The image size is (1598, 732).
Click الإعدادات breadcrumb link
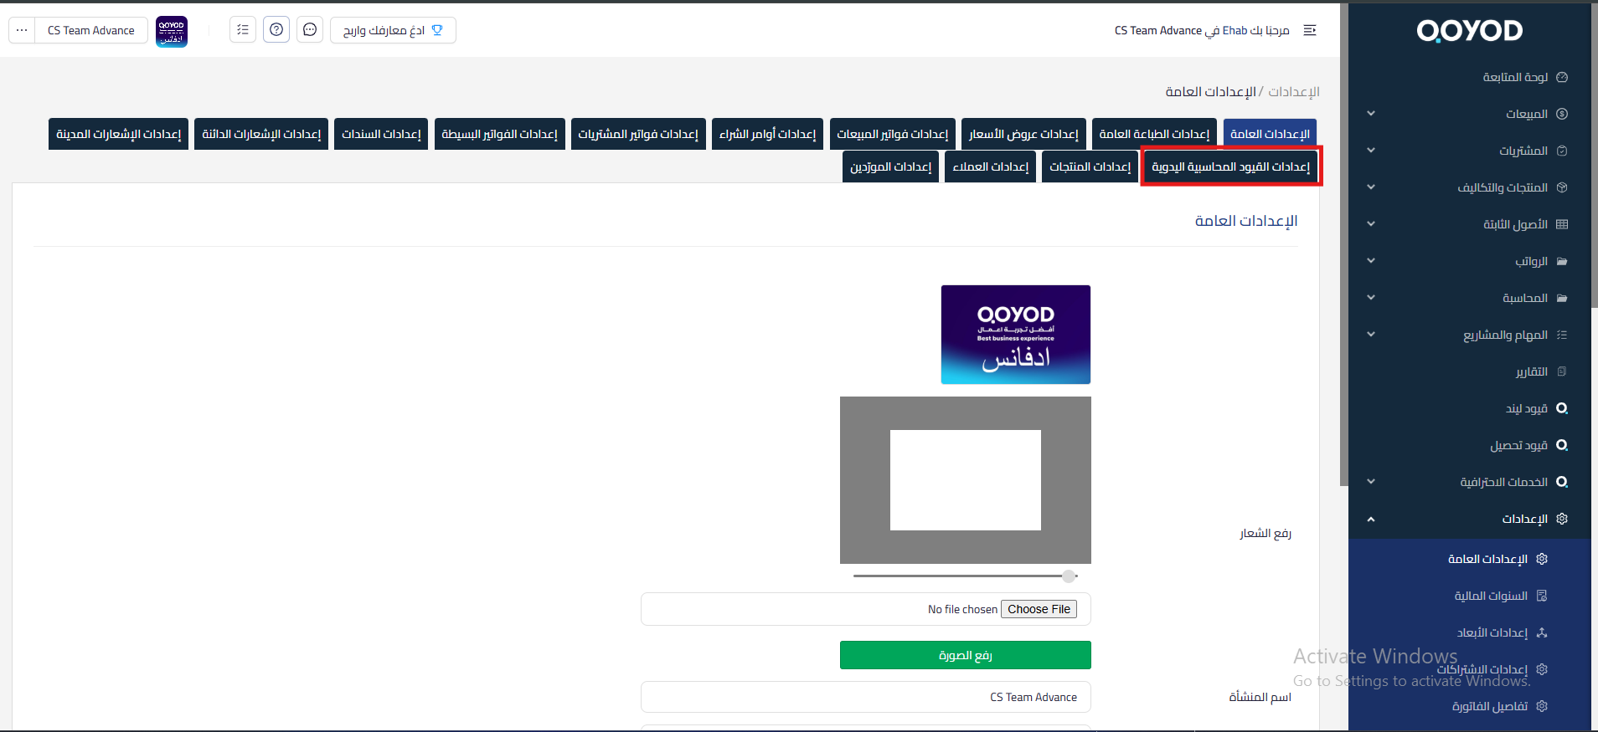[x=1293, y=91]
